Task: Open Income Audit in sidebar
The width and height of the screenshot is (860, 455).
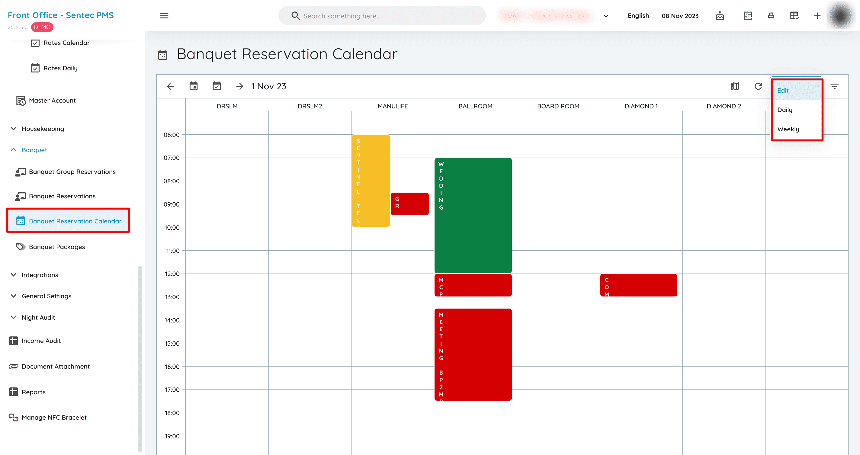Action: coord(35,341)
